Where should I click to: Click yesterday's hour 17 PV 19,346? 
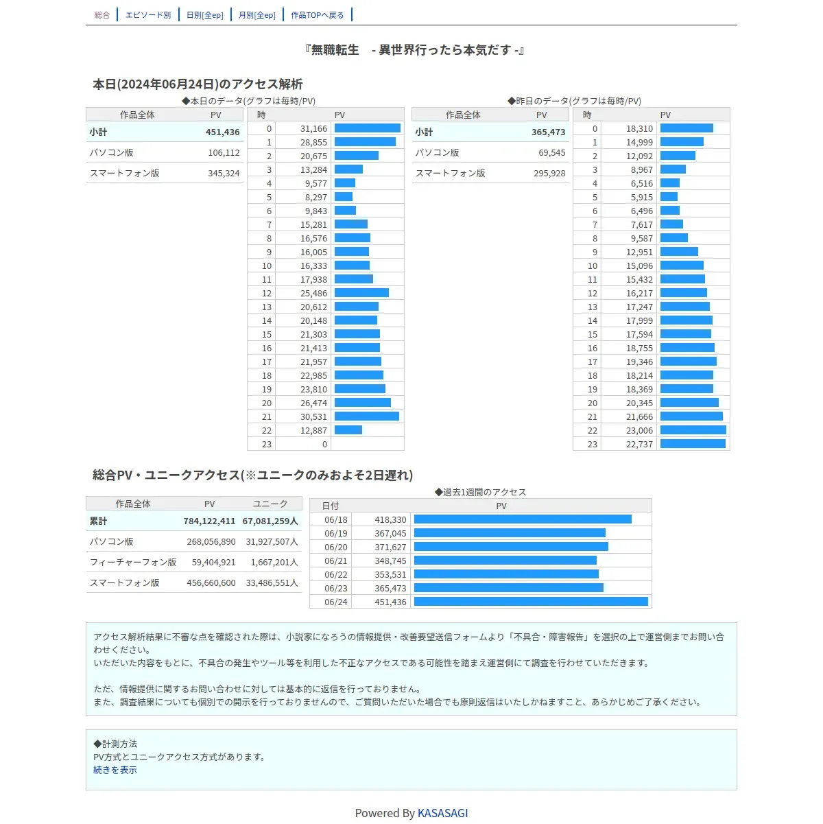(x=640, y=362)
